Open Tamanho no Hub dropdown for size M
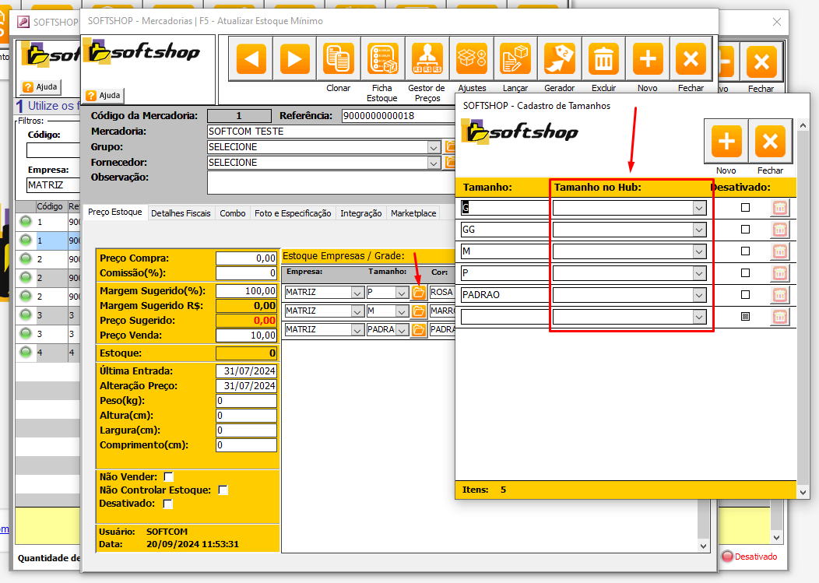The image size is (819, 583). [x=699, y=251]
